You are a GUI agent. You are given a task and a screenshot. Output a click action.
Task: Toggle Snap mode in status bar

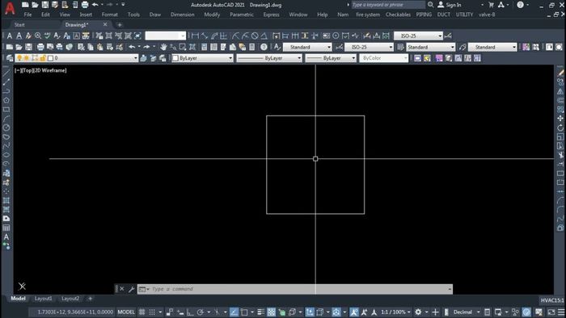152,312
